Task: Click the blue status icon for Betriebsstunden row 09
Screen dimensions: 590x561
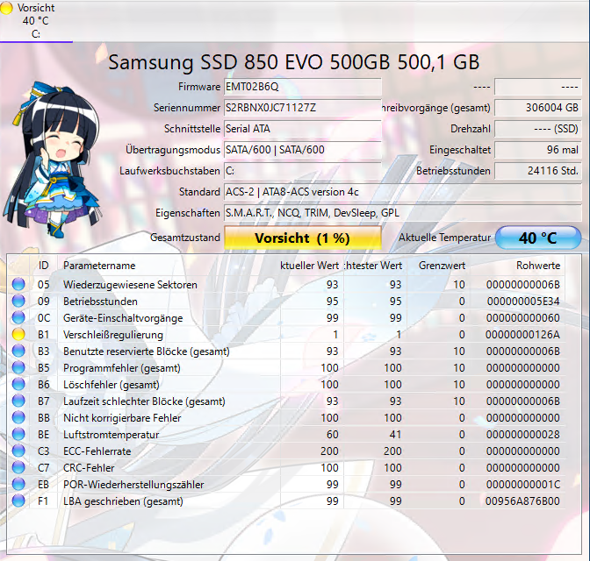Action: point(18,301)
